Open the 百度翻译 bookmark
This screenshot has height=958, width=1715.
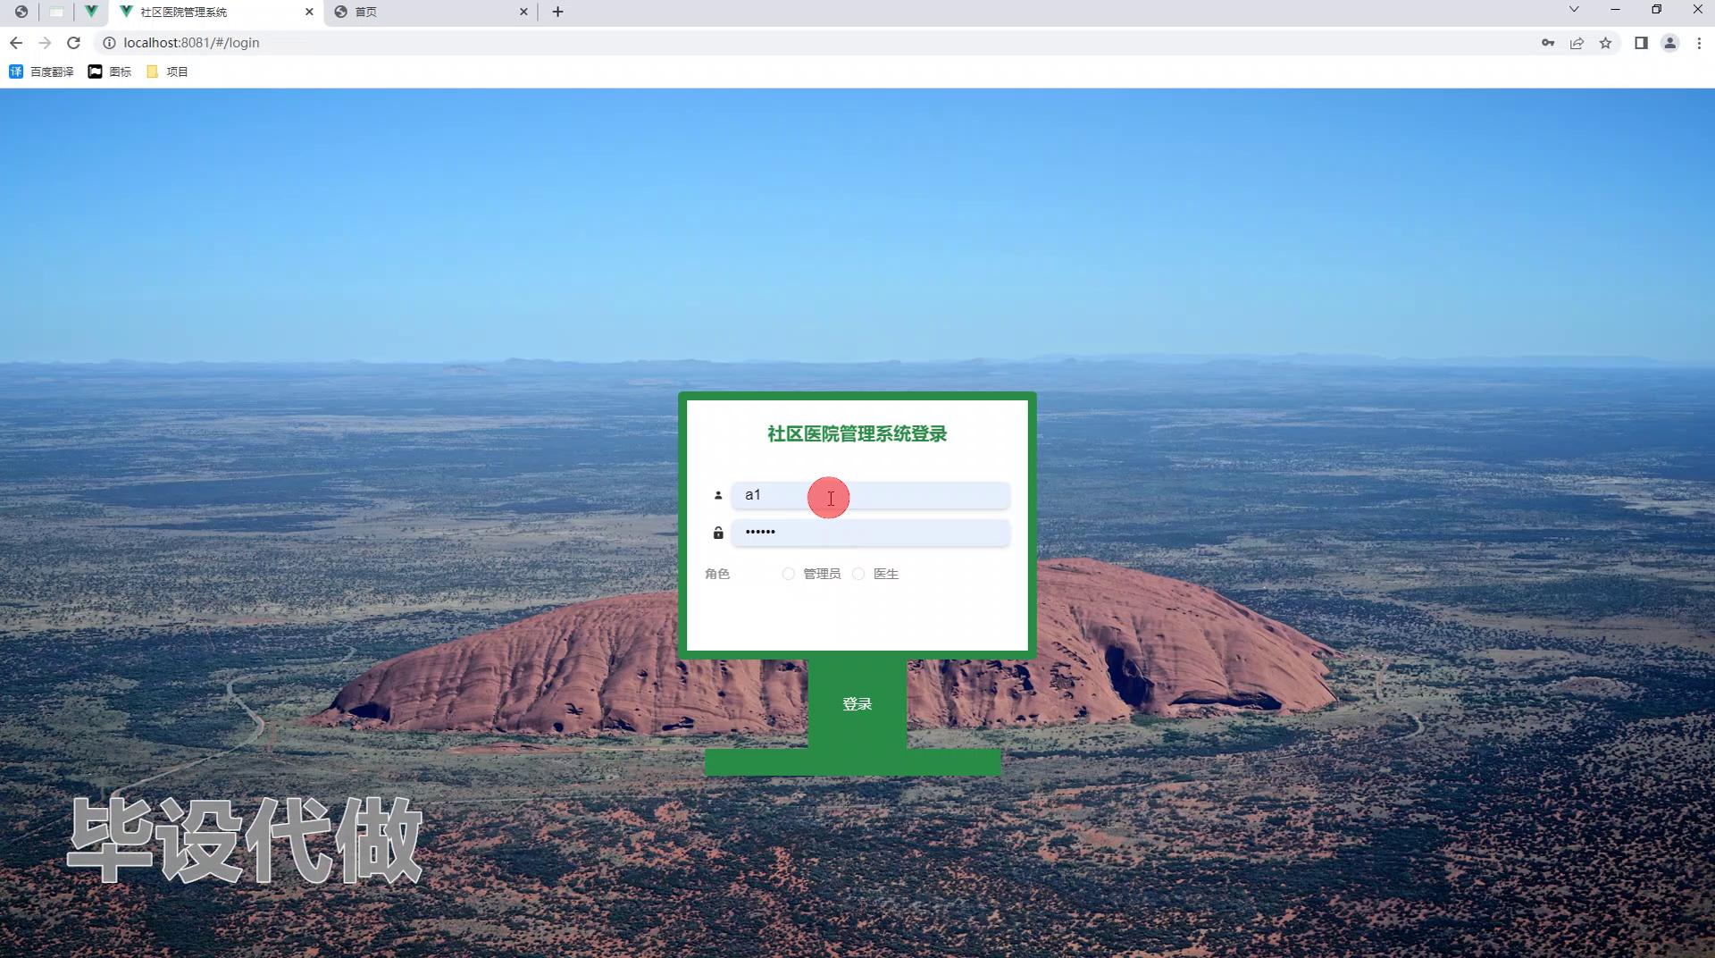click(41, 71)
